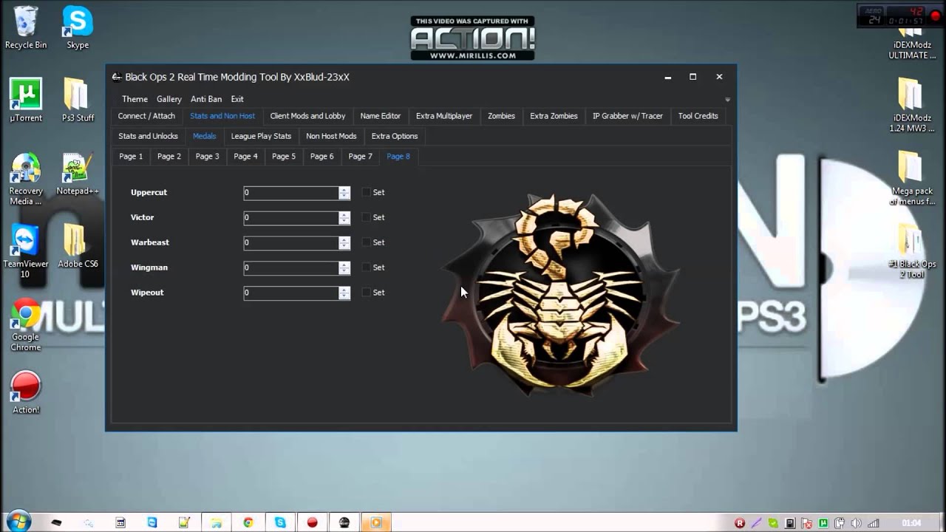The image size is (946, 532).
Task: Check the Set box for Victor
Action: [366, 217]
